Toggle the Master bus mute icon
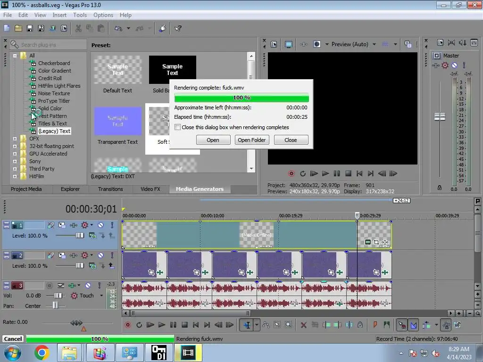483x362 pixels. (x=454, y=65)
